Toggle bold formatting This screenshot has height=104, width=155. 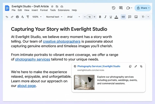coord(100,17)
